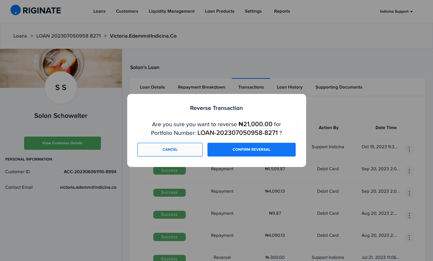Switch to the Repayment Breakdown tab
433x261 pixels.
202,87
